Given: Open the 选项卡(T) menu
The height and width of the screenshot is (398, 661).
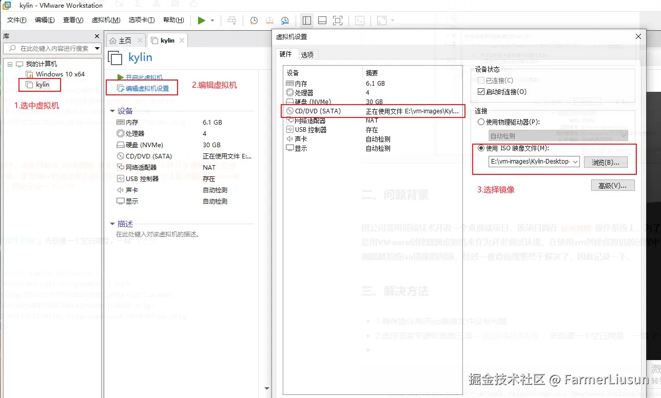Looking at the screenshot, I should tap(142, 21).
